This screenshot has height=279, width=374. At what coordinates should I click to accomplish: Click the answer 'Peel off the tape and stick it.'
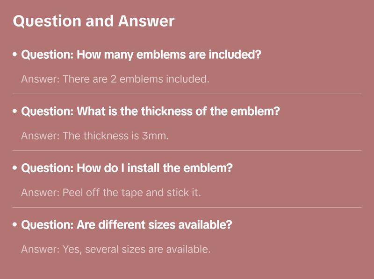pyautogui.click(x=111, y=192)
